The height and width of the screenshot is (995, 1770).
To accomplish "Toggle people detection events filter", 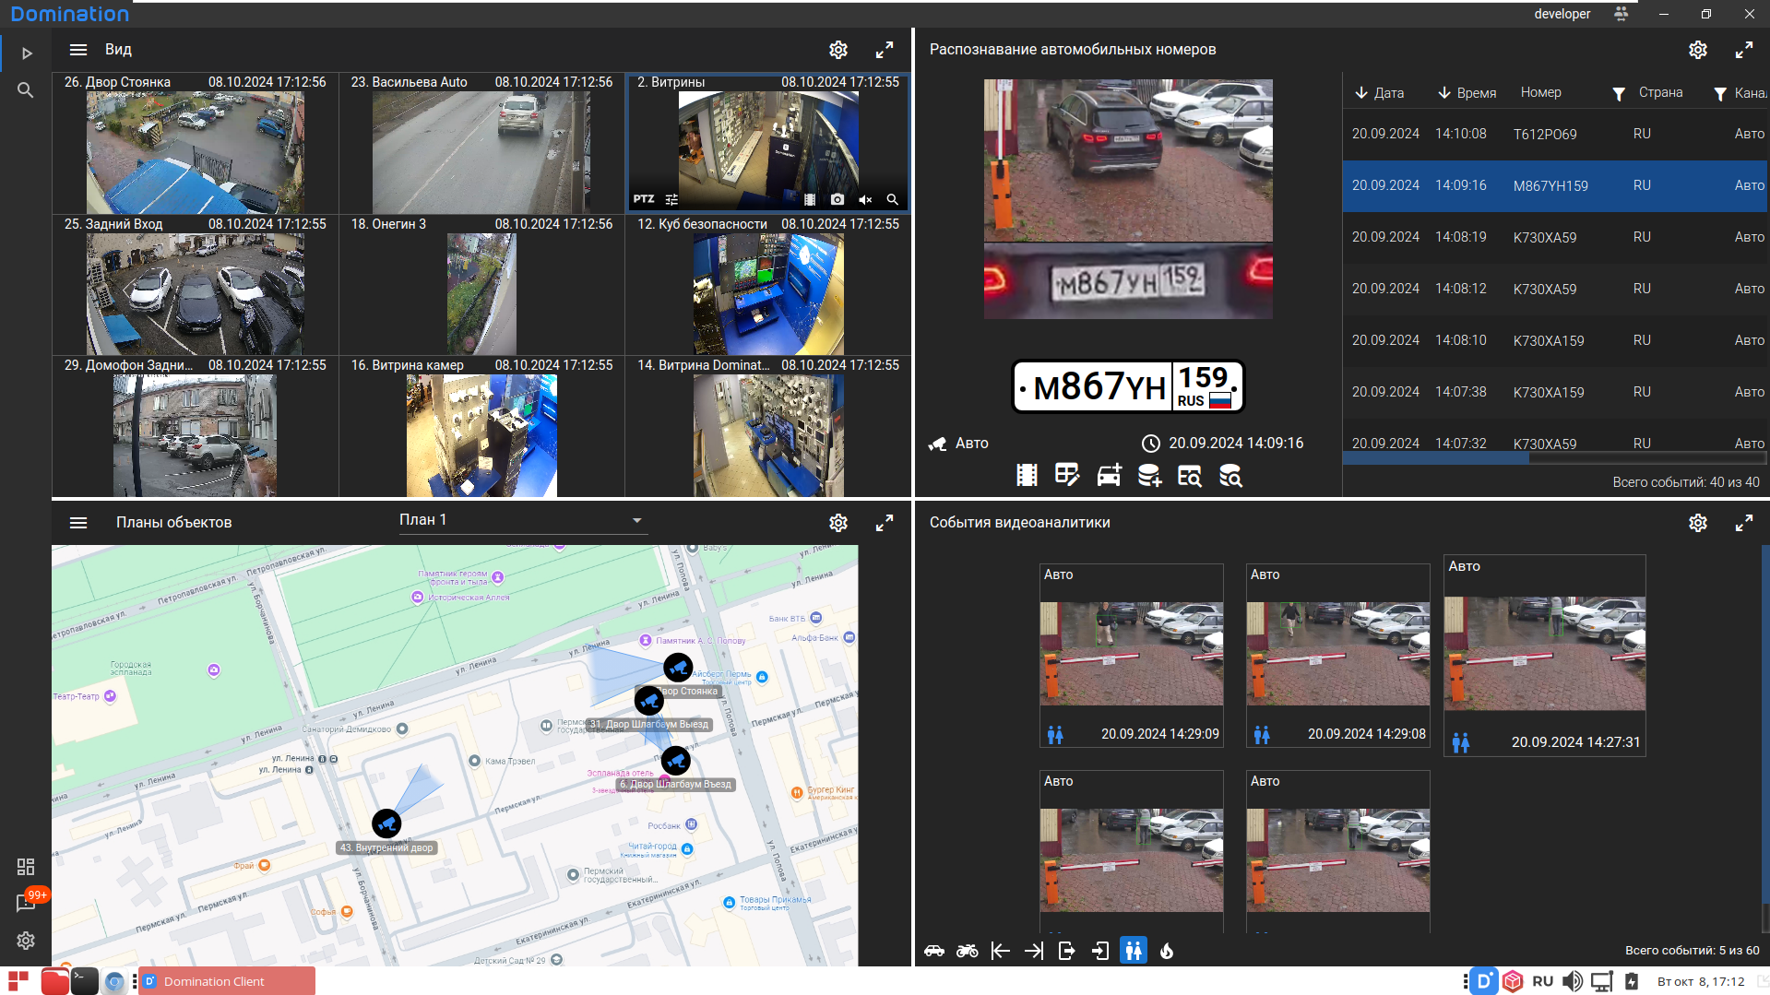I will coord(1134,951).
